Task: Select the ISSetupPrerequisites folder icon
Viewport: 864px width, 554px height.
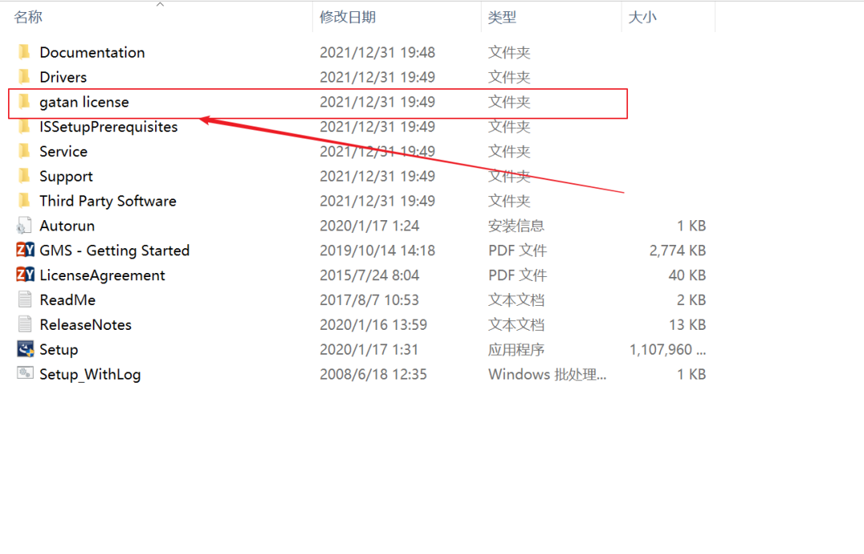Action: [x=24, y=126]
